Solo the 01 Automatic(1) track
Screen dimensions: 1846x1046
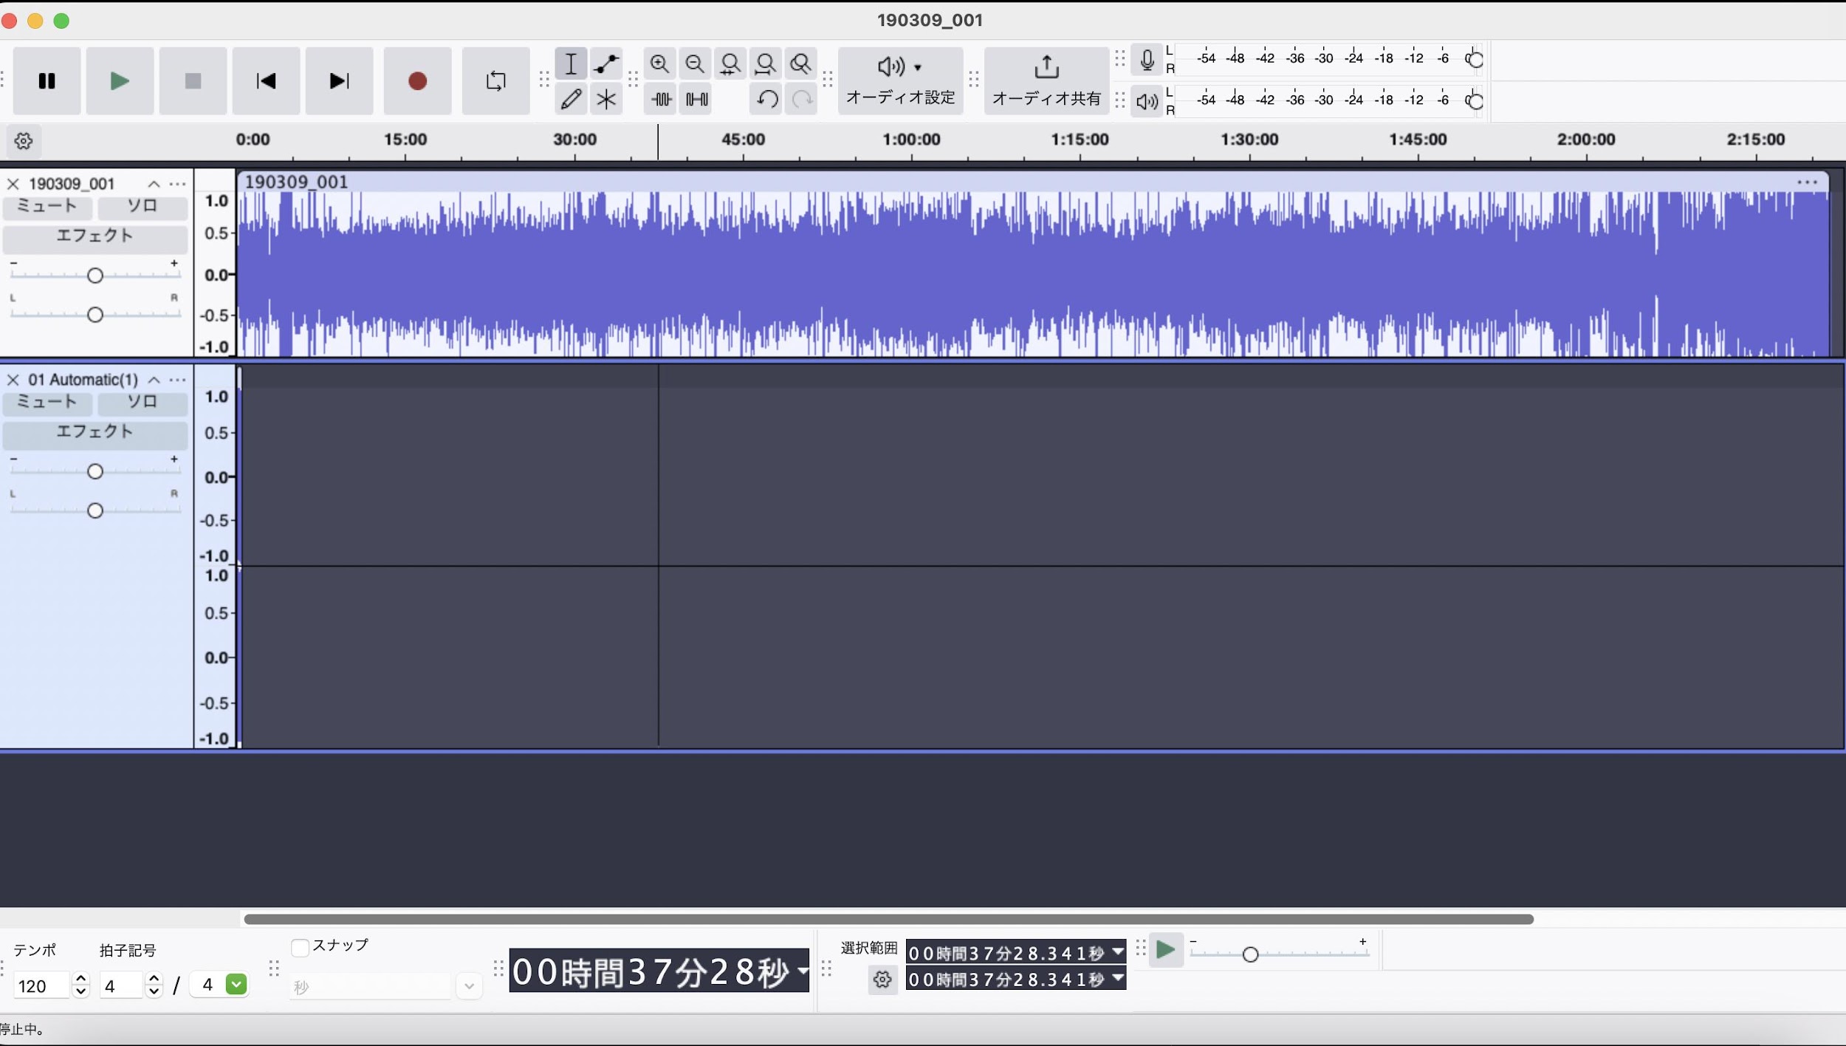point(142,402)
